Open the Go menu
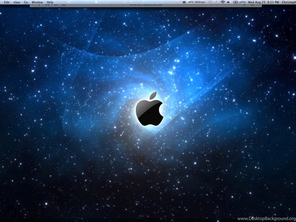 point(26,2)
